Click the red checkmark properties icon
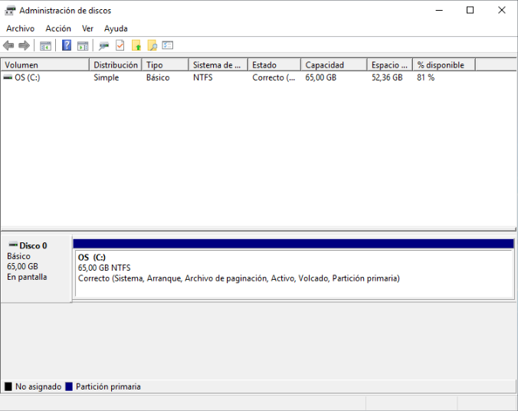518x411 pixels. tap(120, 46)
